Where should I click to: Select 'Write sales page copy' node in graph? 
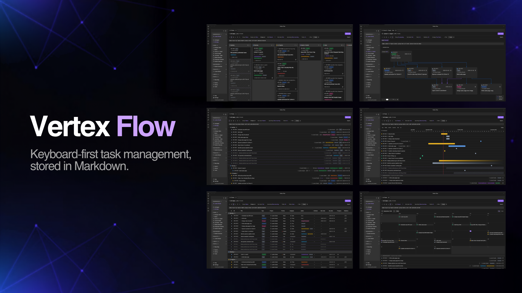pyautogui.click(x=491, y=89)
